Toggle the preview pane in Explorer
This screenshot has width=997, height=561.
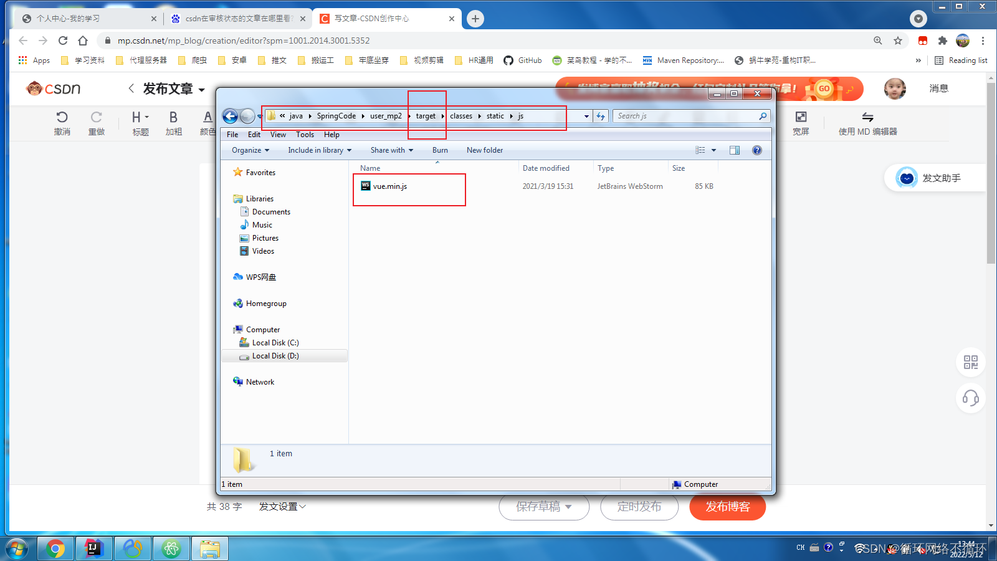734,150
